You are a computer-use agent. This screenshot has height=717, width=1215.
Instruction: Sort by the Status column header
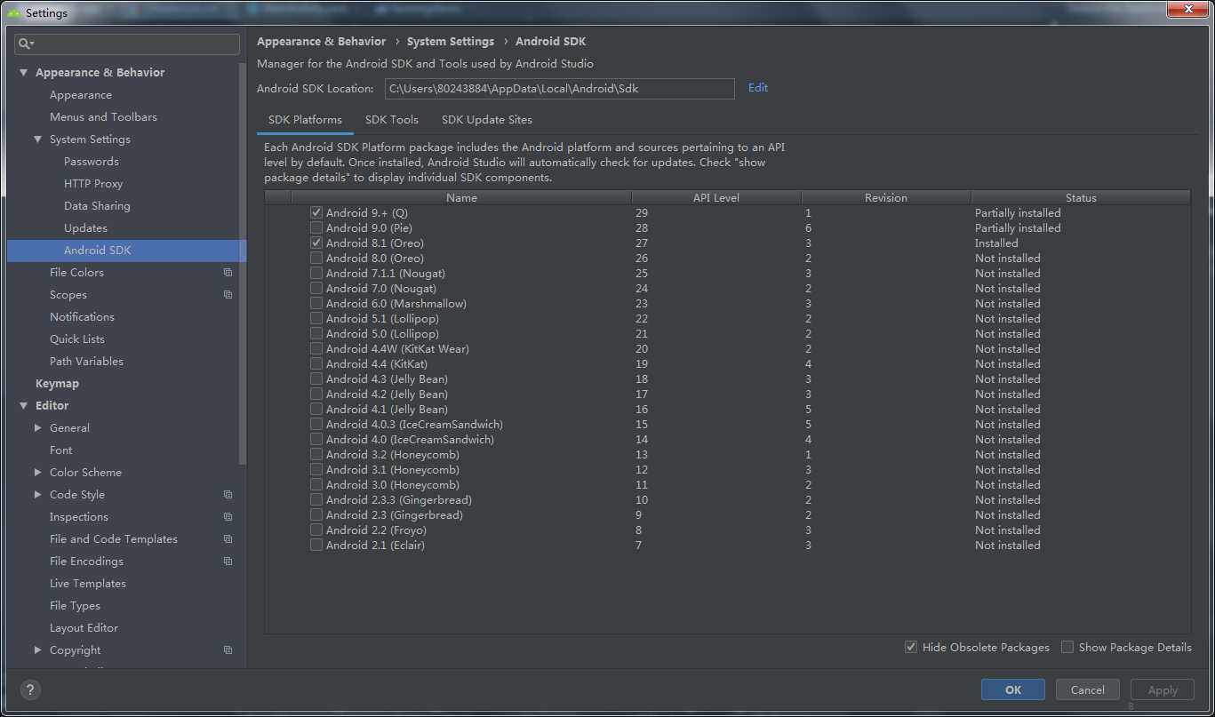[x=1081, y=198]
